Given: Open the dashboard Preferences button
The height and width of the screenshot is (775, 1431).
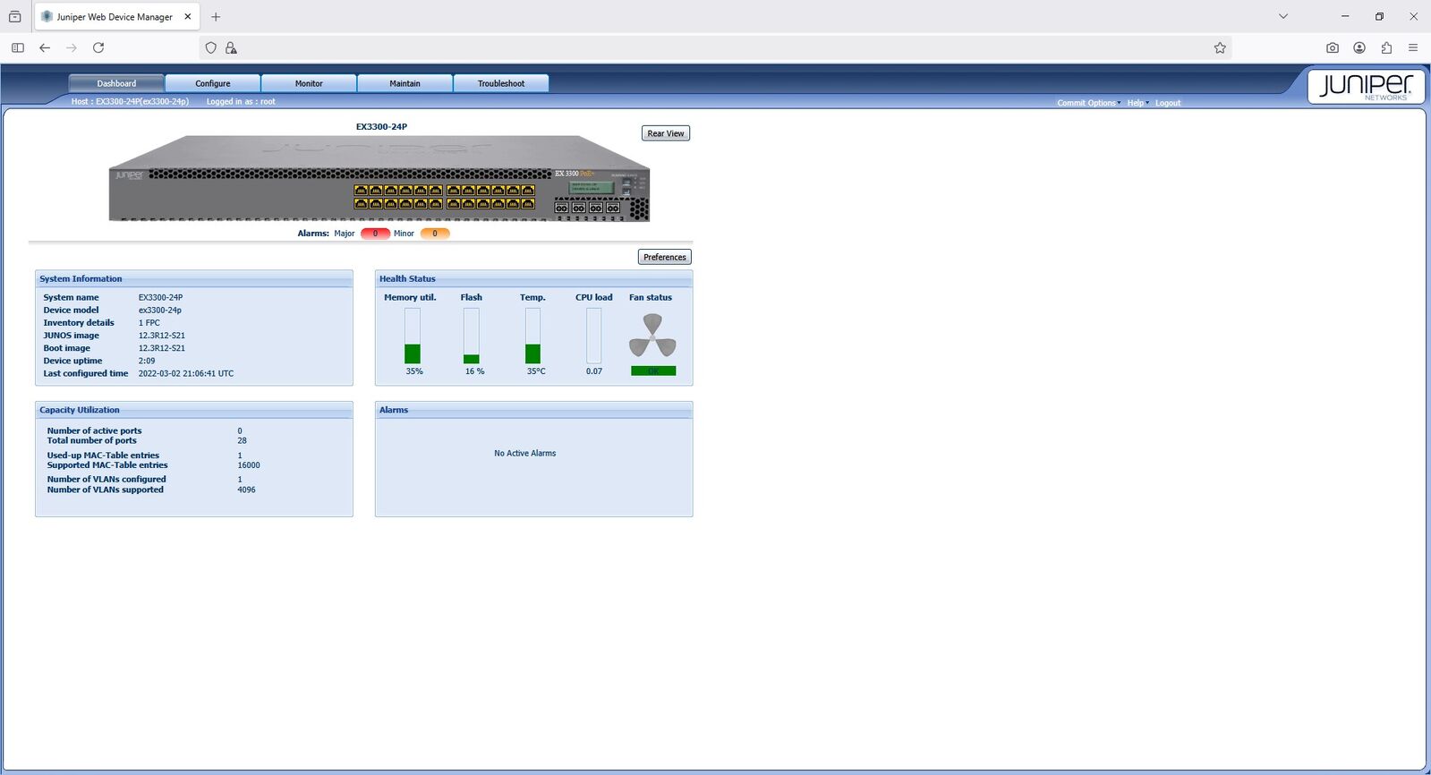Looking at the screenshot, I should point(665,257).
